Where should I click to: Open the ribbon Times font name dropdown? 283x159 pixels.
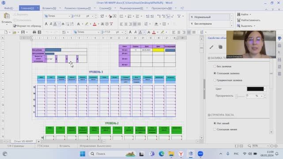point(69,16)
